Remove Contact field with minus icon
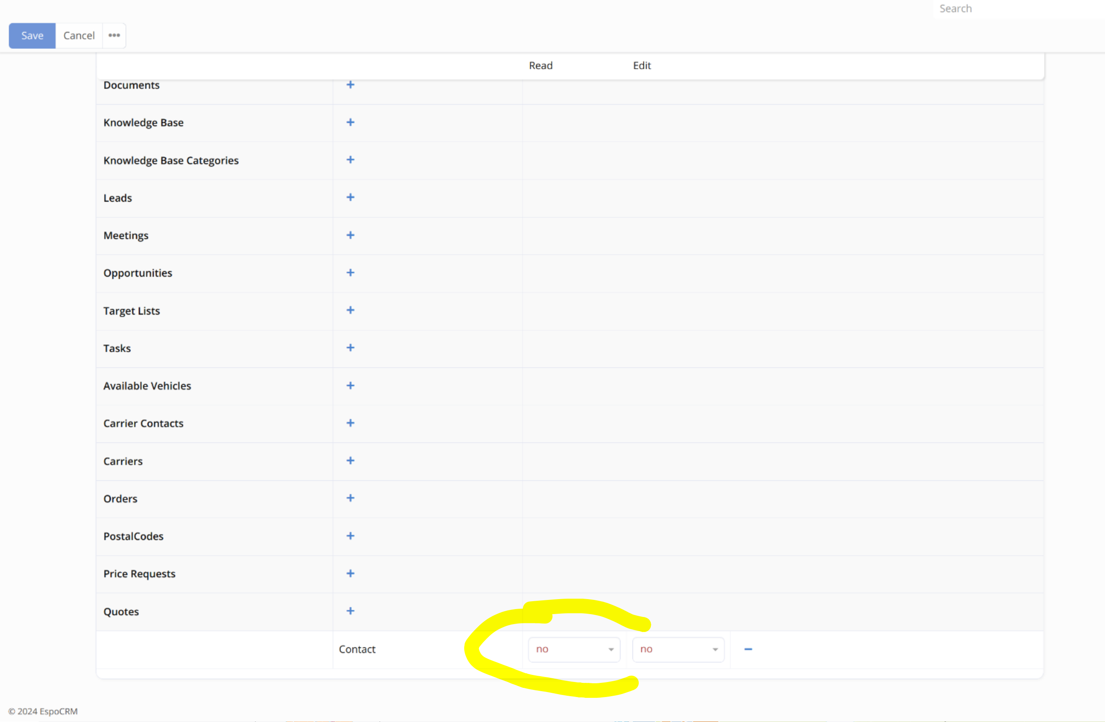 click(x=748, y=649)
